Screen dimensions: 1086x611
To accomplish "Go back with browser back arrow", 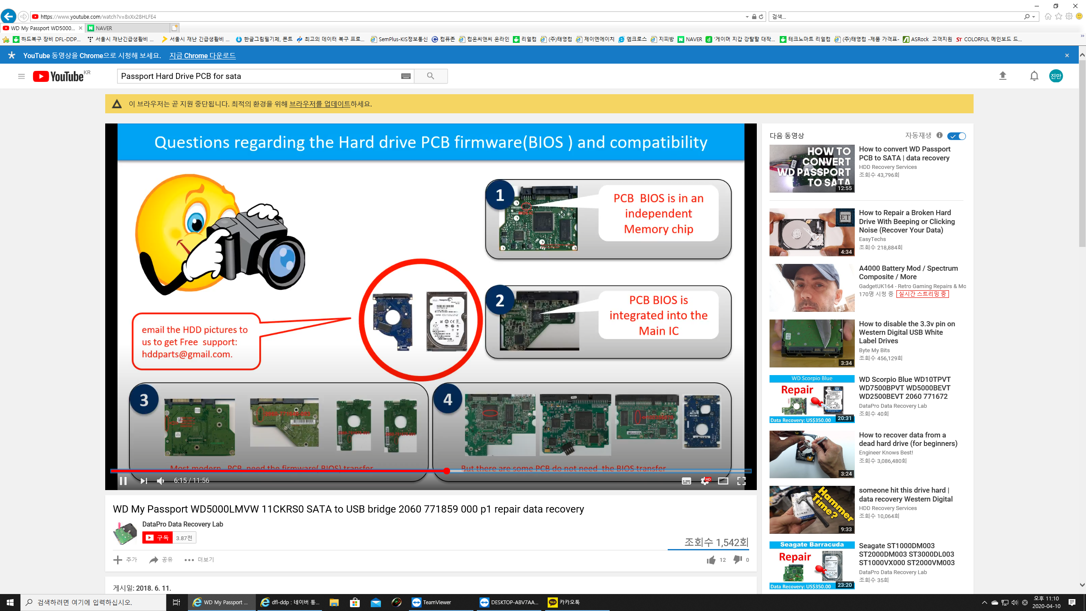I will click(8, 17).
